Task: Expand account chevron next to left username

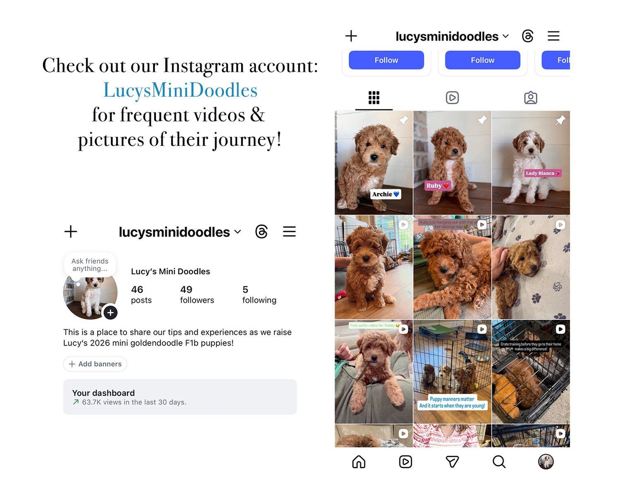Action: click(237, 232)
